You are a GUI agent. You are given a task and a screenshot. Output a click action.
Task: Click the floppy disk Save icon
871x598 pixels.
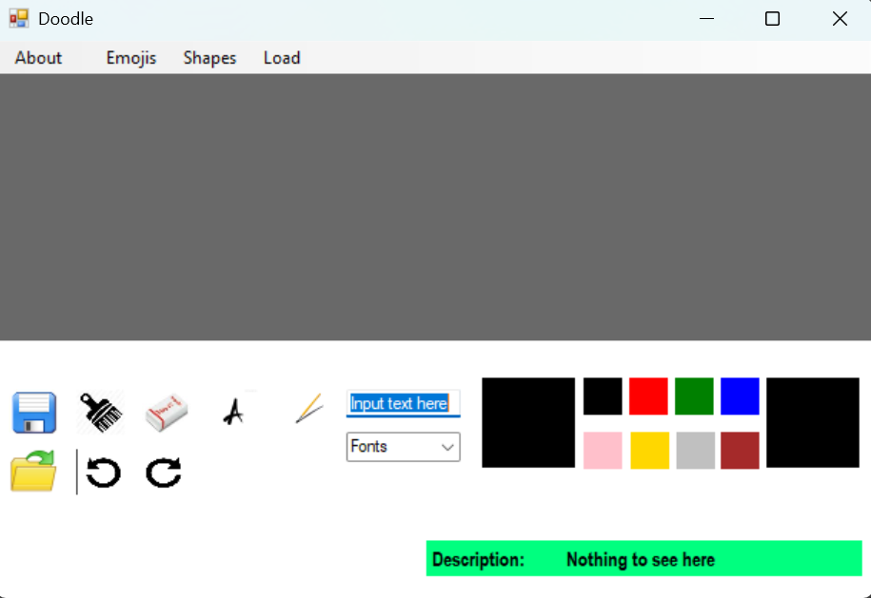(x=34, y=413)
